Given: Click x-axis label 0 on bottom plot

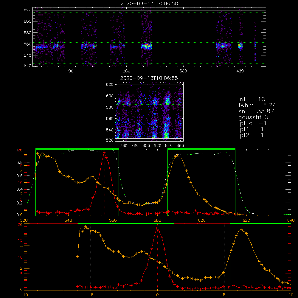Looking at the screenshot, I should (157, 295).
